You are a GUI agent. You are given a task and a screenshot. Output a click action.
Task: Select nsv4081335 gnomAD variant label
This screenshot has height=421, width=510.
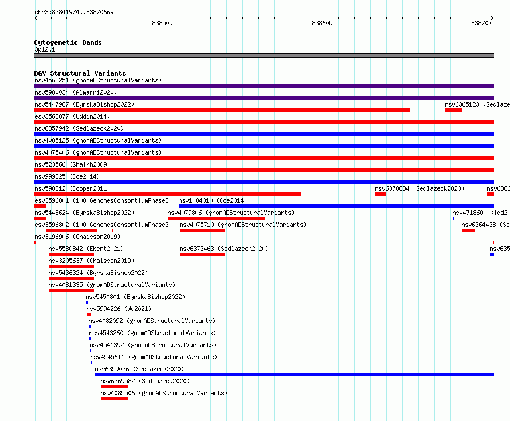click(x=112, y=285)
